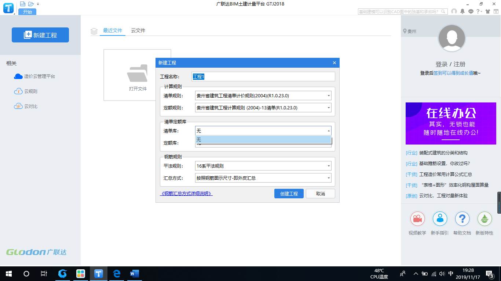The height and width of the screenshot is (281, 501).
Task: Click the 新版特性 icon
Action: pos(484,219)
